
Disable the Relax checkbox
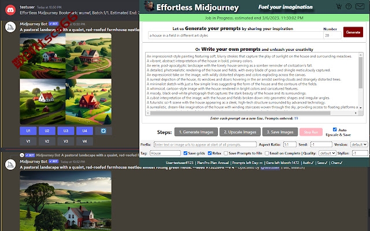209,153
